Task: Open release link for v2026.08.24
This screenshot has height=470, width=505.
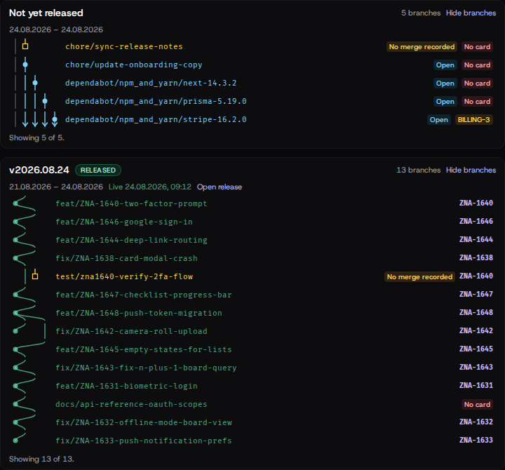Action: 220,187
